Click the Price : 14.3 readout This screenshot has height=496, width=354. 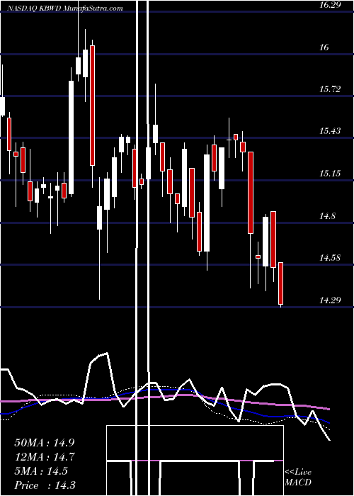click(x=45, y=485)
